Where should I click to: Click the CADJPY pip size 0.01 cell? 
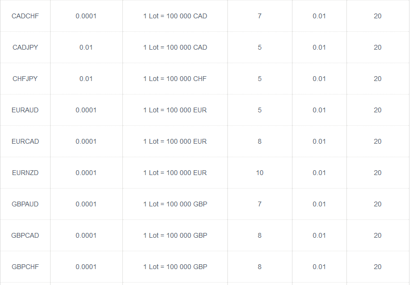point(86,47)
